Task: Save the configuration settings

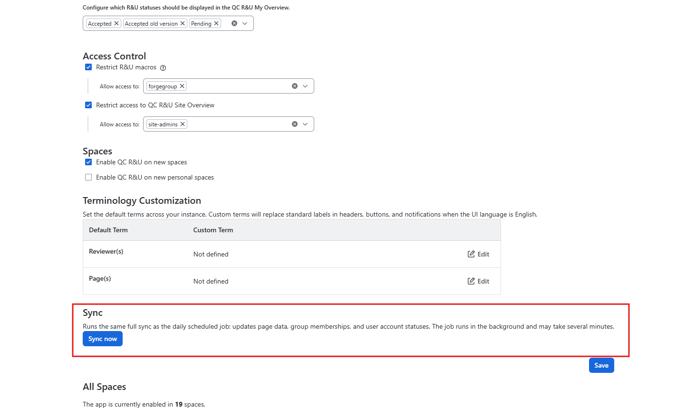Action: (601, 365)
